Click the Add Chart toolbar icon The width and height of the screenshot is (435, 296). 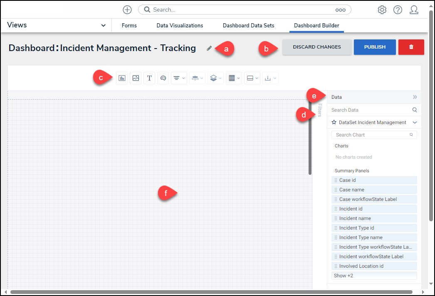click(122, 78)
